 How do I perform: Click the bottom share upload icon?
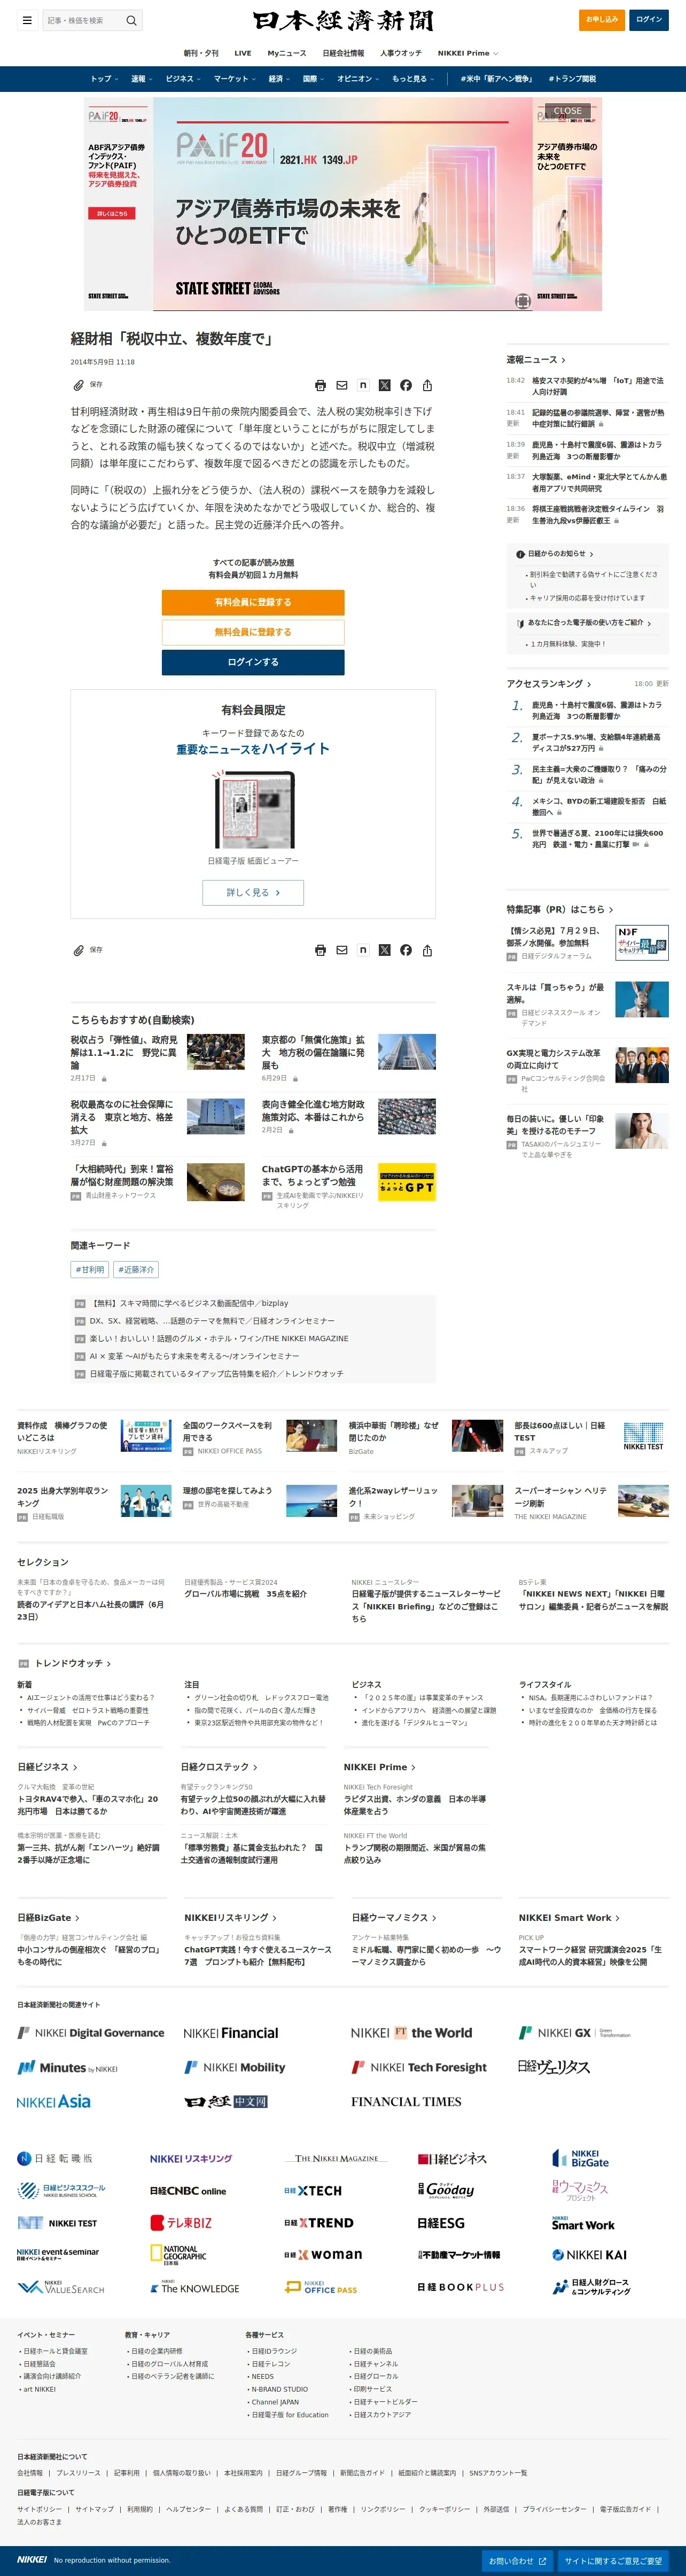tap(427, 950)
